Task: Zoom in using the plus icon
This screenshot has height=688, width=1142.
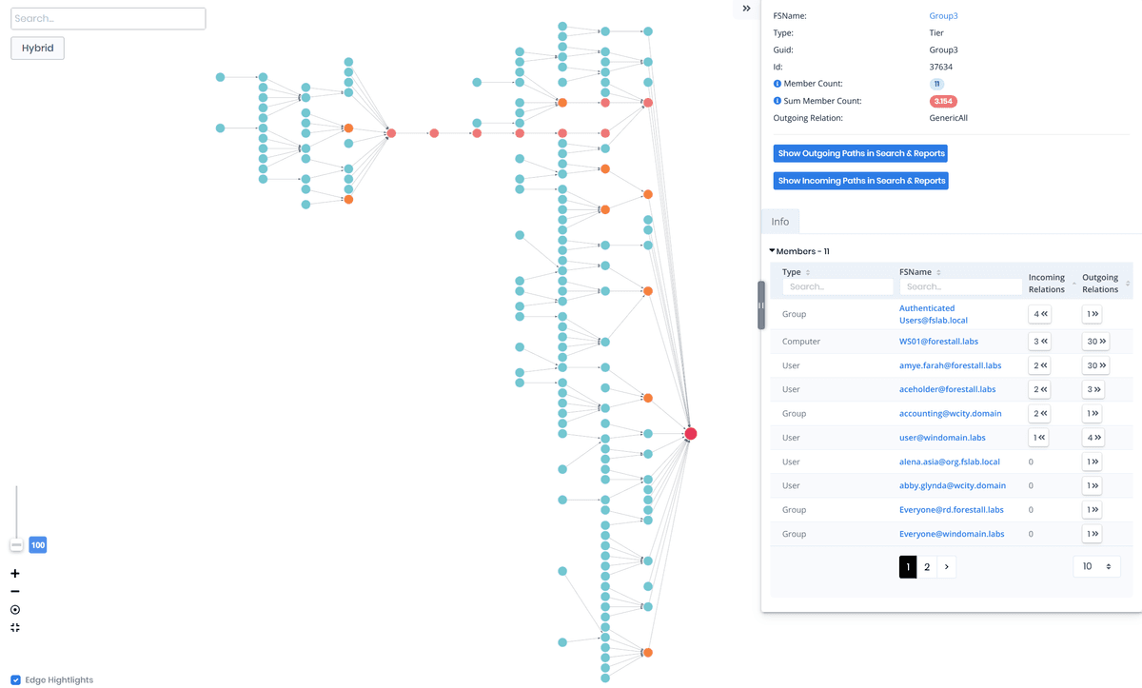Action: [x=14, y=573]
